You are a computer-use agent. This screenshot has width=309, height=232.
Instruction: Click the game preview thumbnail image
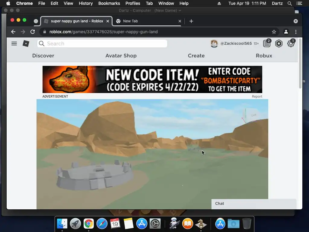[152, 154]
